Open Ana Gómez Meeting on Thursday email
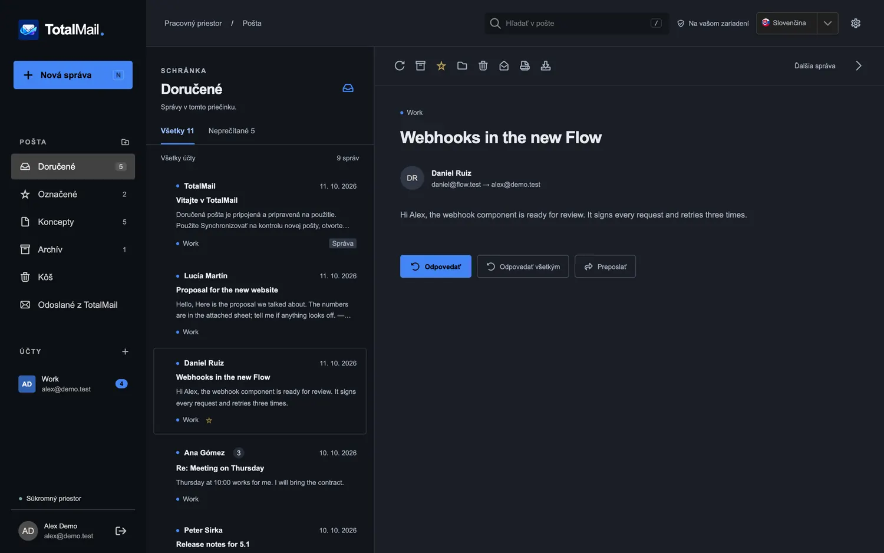Viewport: 884px width, 553px height. pyautogui.click(x=260, y=476)
